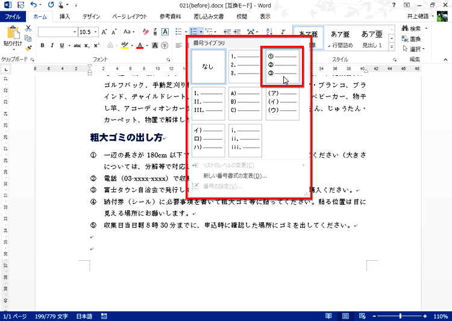Toggle Italic formatting
The width and height of the screenshot is (452, 321).
(x=52, y=46)
